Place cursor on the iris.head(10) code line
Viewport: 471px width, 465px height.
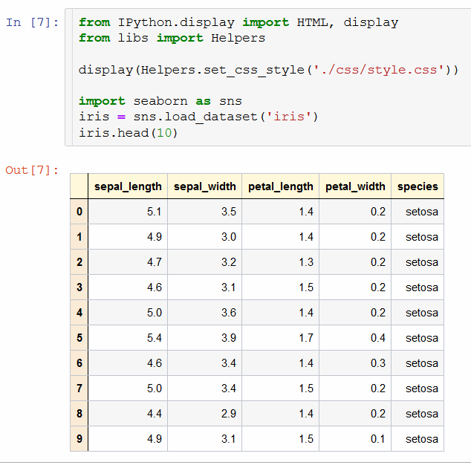coord(129,133)
